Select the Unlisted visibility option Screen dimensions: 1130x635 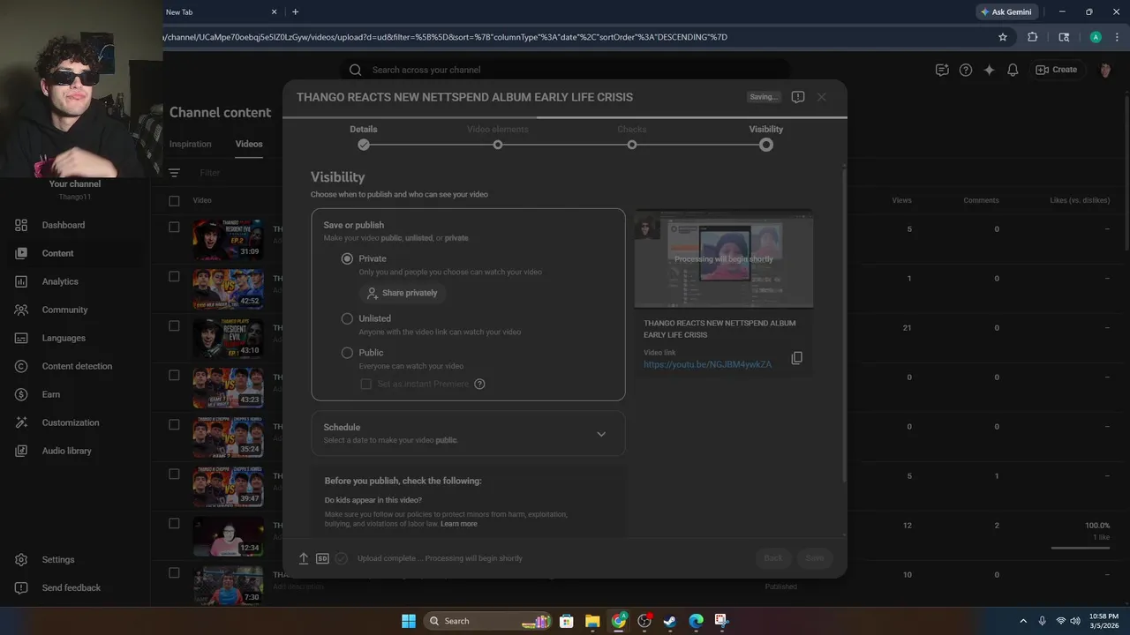(347, 318)
